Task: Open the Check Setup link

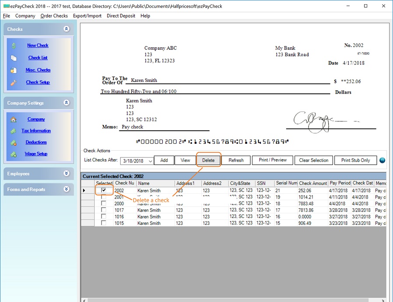Action: tap(38, 82)
